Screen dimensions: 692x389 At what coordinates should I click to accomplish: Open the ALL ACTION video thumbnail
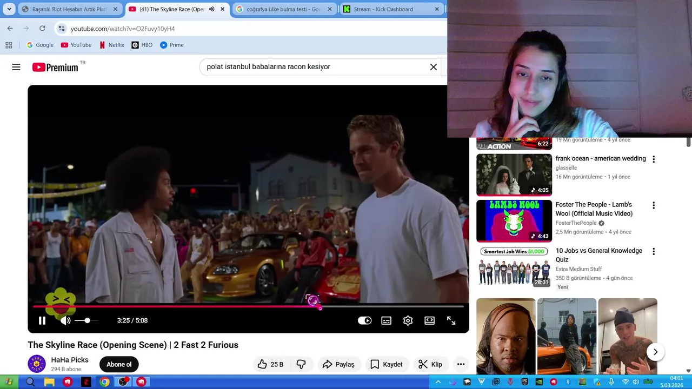tap(514, 144)
